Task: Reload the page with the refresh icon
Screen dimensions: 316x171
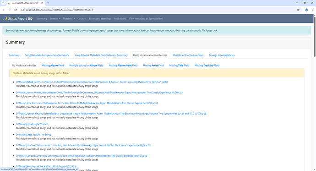Action: tap(15, 10)
